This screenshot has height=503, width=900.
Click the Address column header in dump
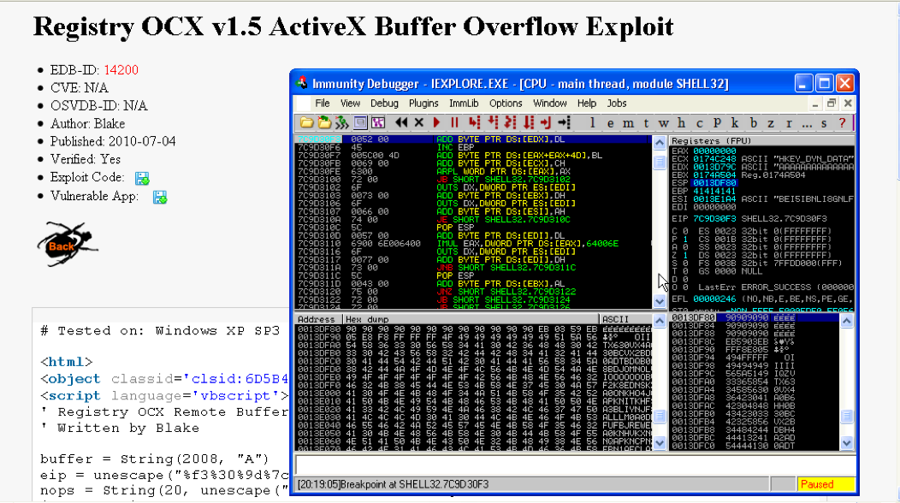[317, 319]
